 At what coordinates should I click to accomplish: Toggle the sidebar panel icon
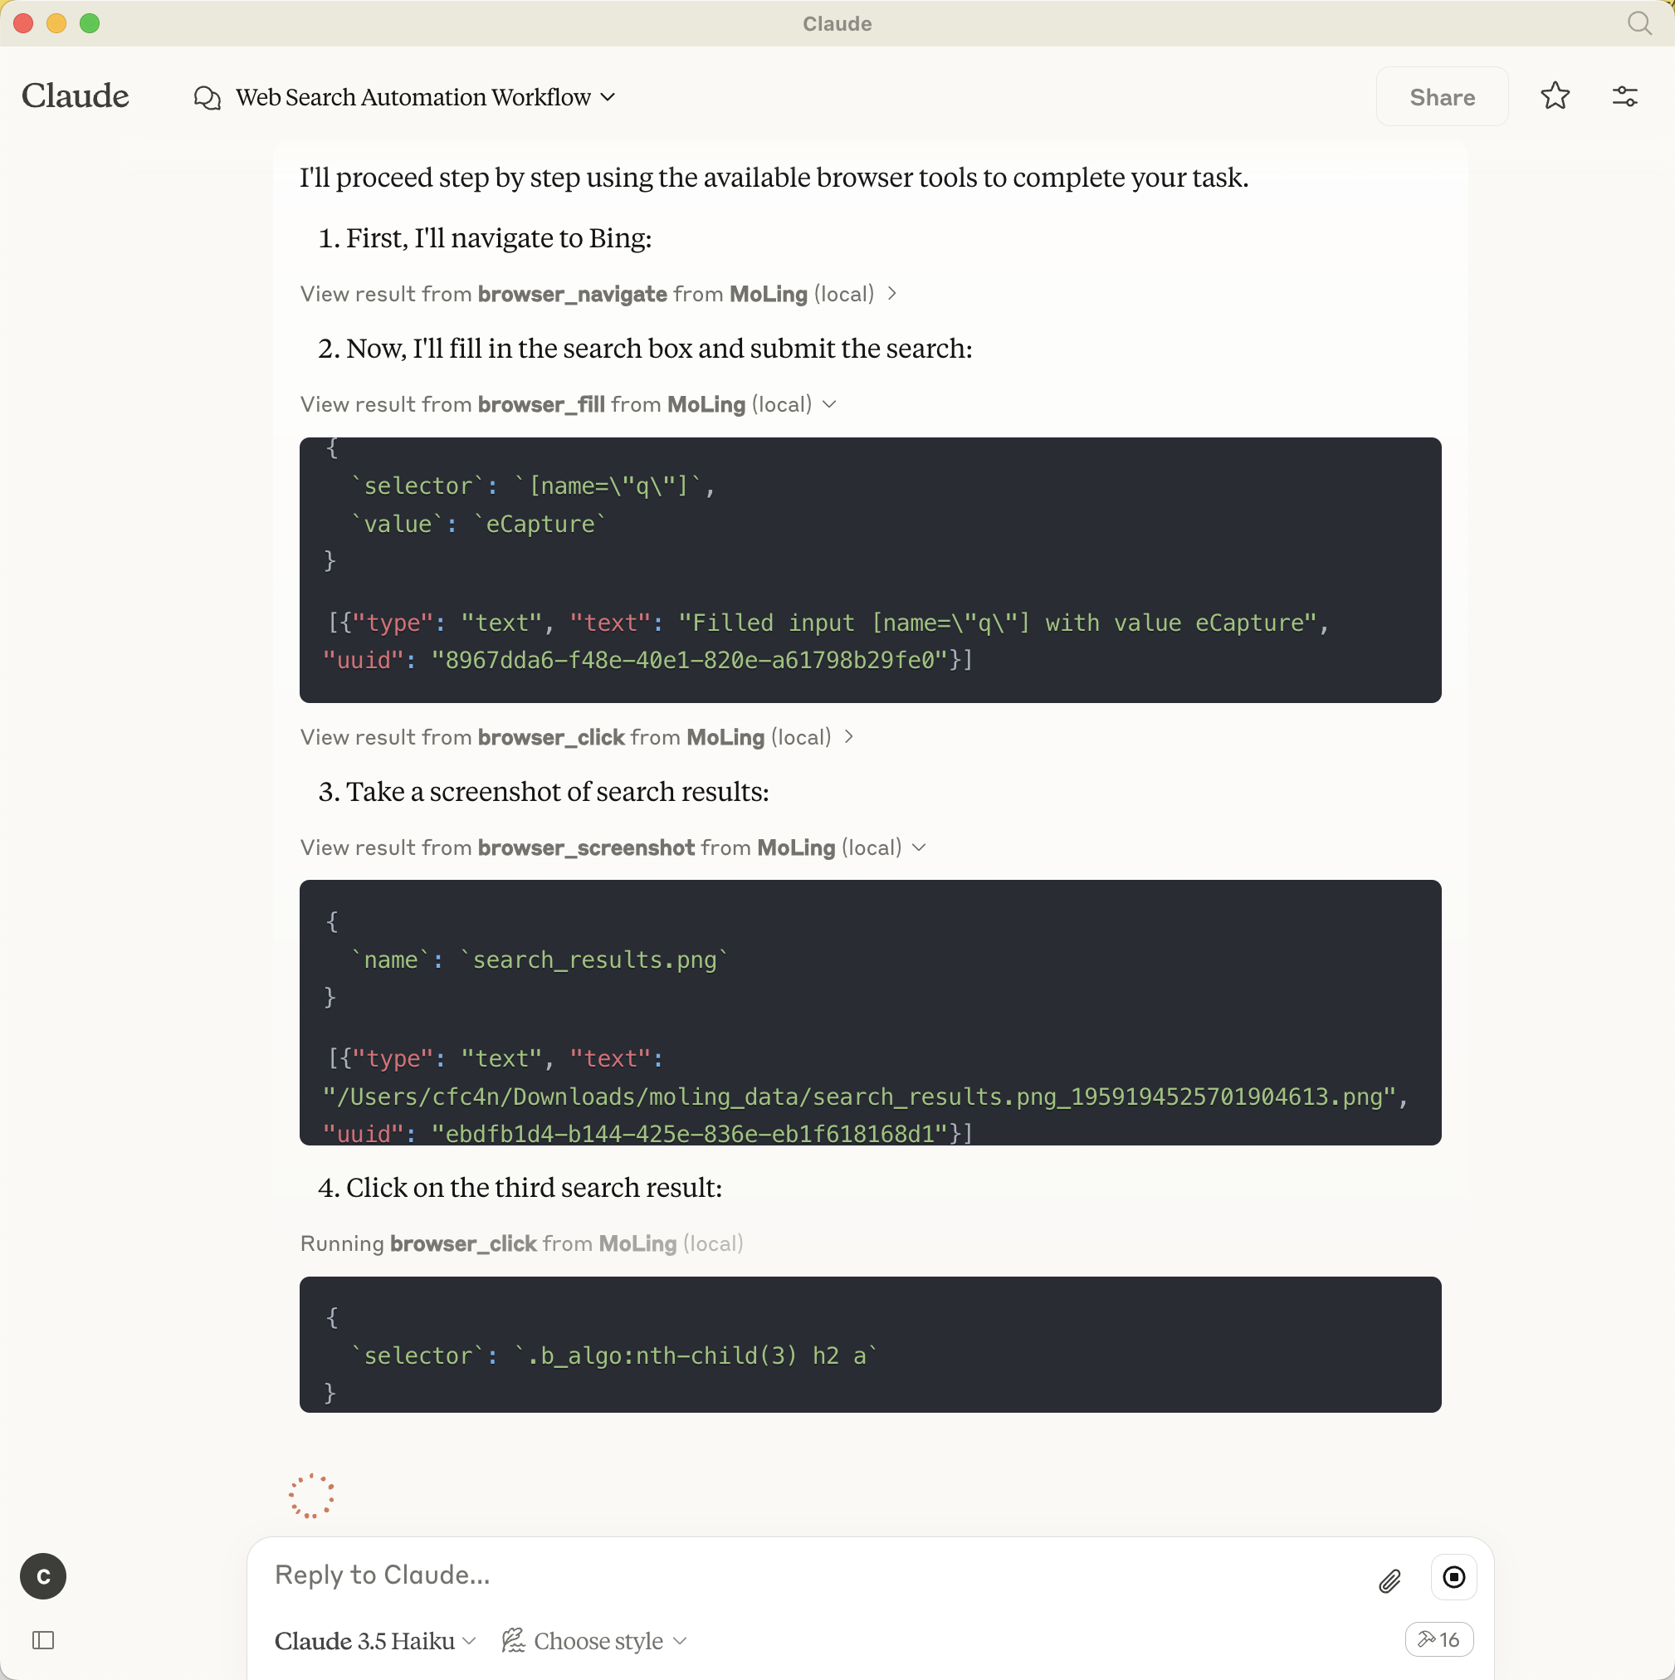pyautogui.click(x=43, y=1640)
